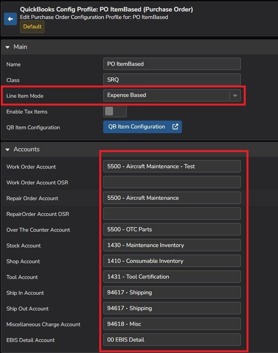Click the Name label
Image resolution: width=278 pixels, height=353 pixels.
(x=14, y=64)
